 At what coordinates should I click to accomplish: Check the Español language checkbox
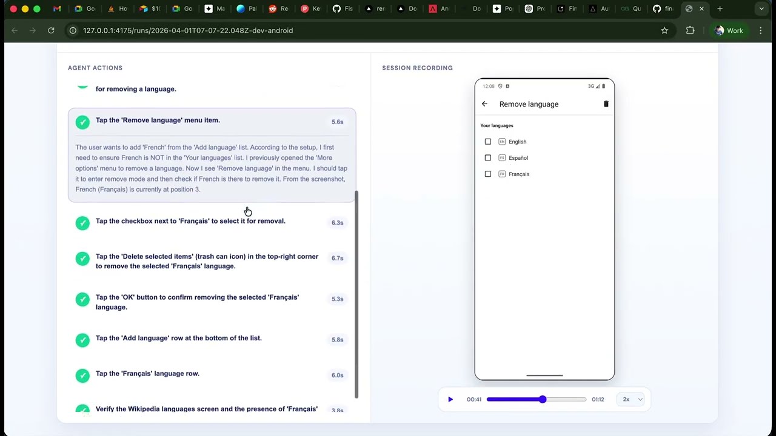point(488,158)
